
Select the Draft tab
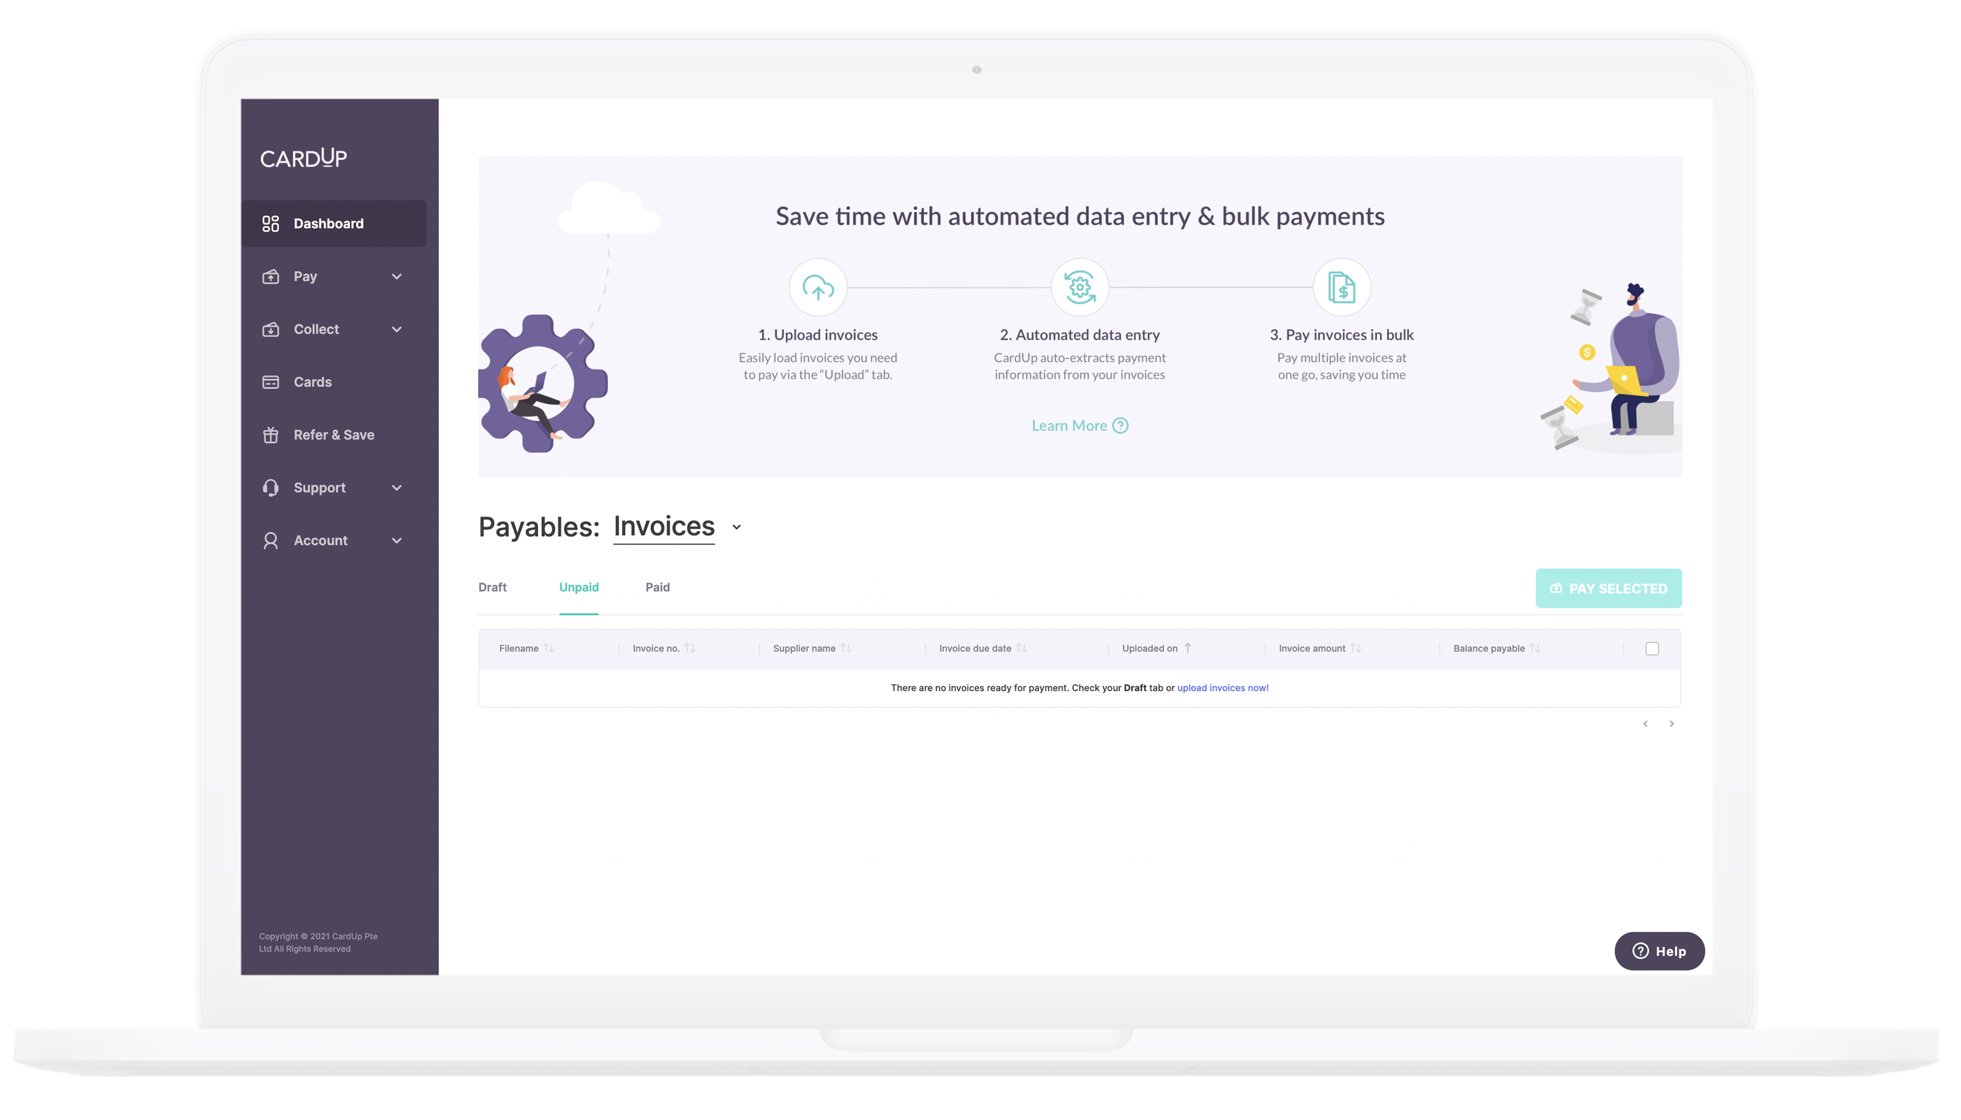(x=493, y=587)
